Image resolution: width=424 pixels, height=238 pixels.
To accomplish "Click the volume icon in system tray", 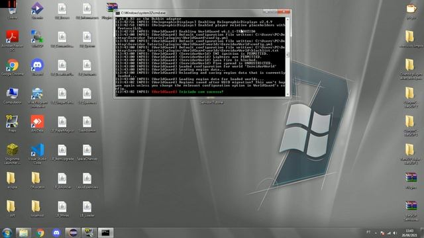I will coord(395,233).
